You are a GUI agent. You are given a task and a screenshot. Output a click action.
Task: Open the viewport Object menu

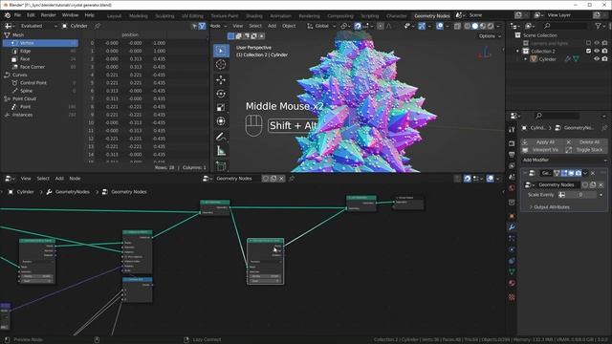(x=289, y=26)
